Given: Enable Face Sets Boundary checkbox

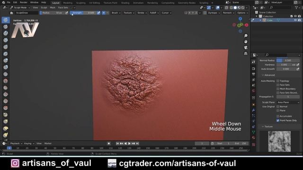Looking at the screenshot, I should pyautogui.click(x=278, y=93).
